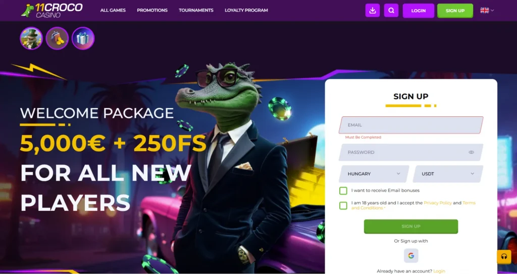Open the gift box round icon

click(83, 38)
